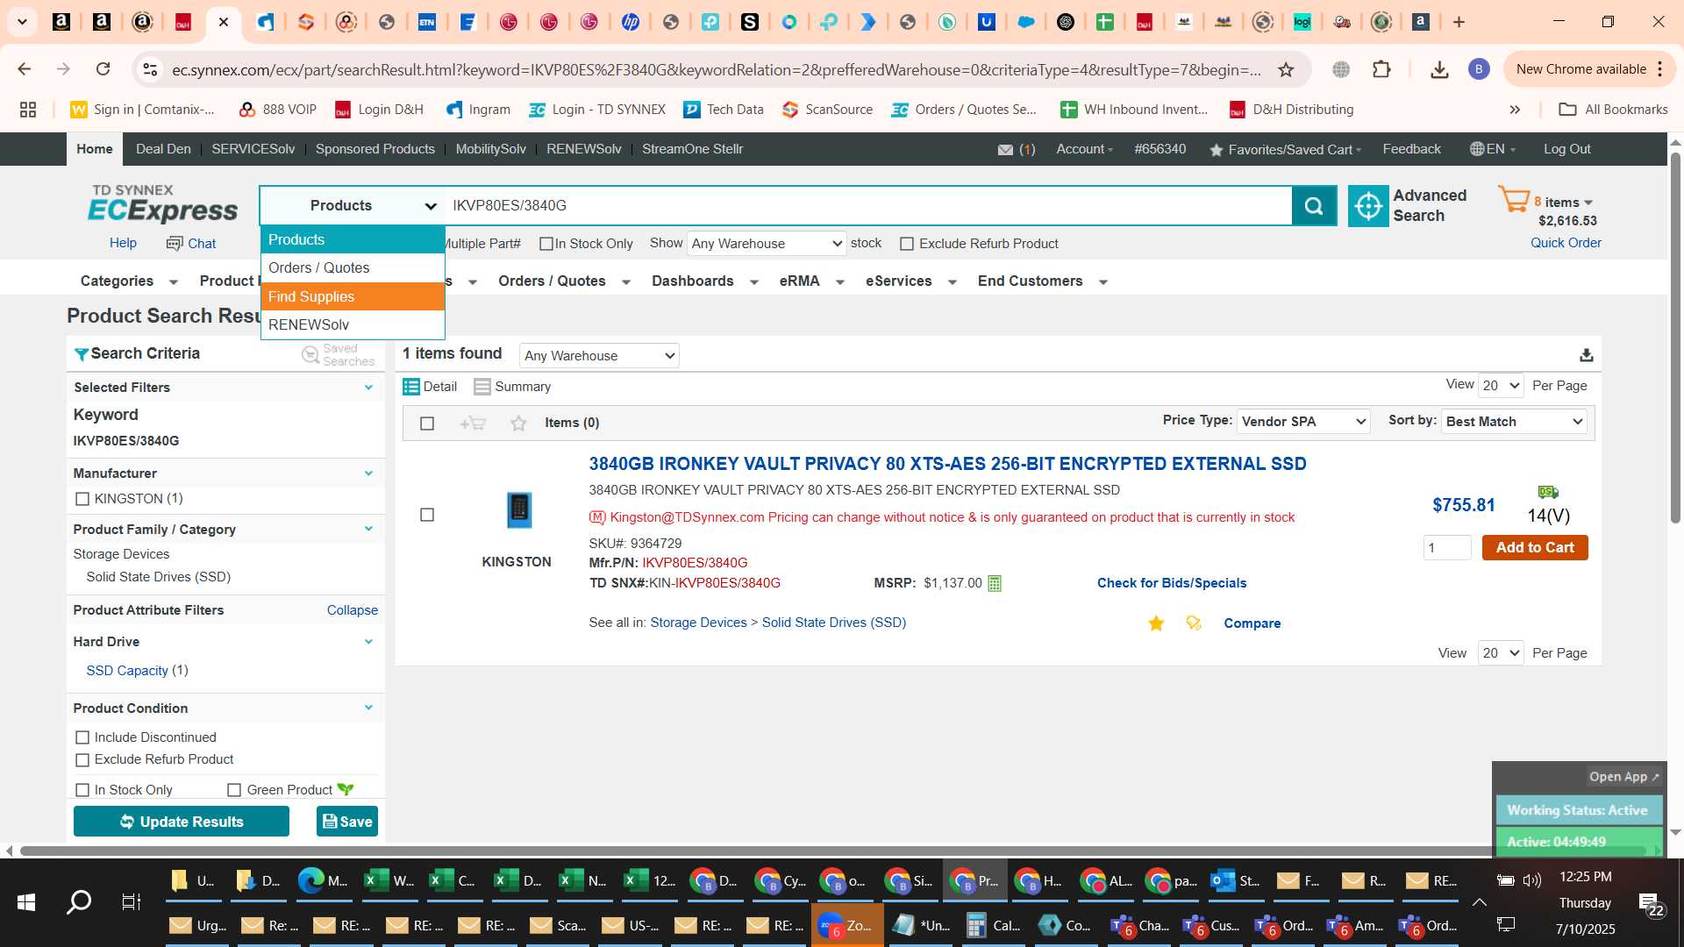Open the Price Type Vendor SPA dropdown
This screenshot has height=947, width=1684.
click(1303, 422)
